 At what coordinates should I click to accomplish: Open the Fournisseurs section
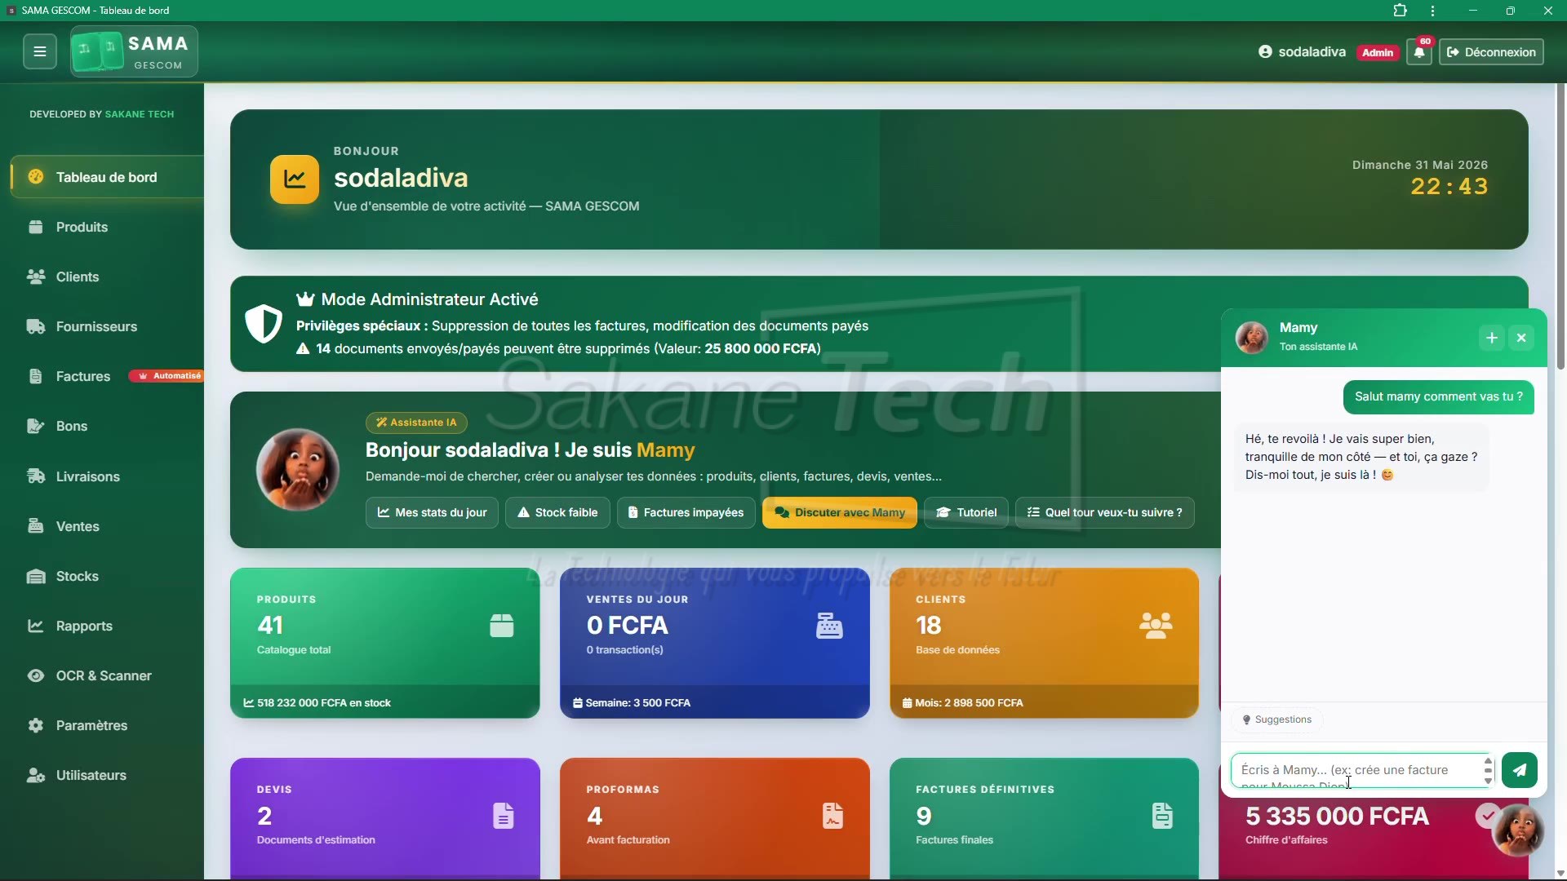(x=107, y=326)
